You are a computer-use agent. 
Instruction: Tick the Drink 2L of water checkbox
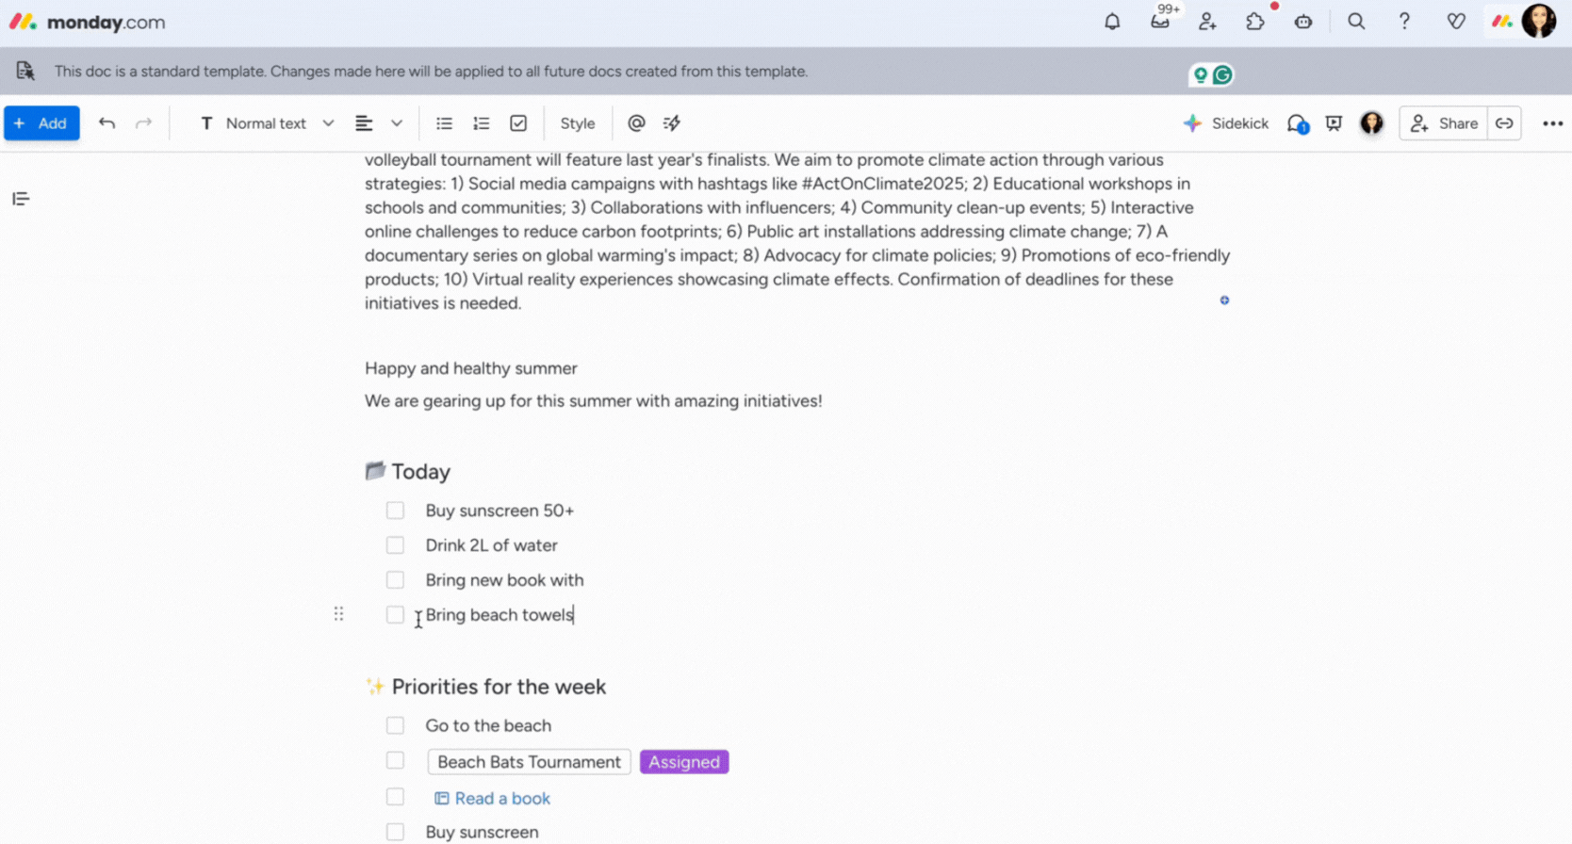395,545
